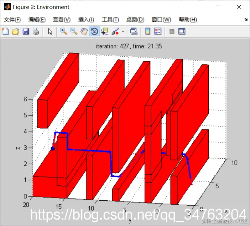Activate the Zoom In magnifier tool
This screenshot has height=226, width=250.
coord(63,31)
